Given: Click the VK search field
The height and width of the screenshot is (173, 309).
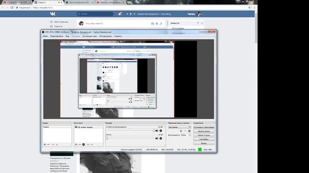Looking at the screenshot, I should coord(95,14).
